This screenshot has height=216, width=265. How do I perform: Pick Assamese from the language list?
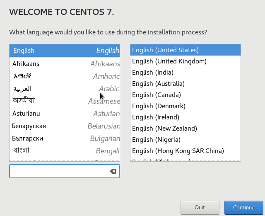[64, 101]
